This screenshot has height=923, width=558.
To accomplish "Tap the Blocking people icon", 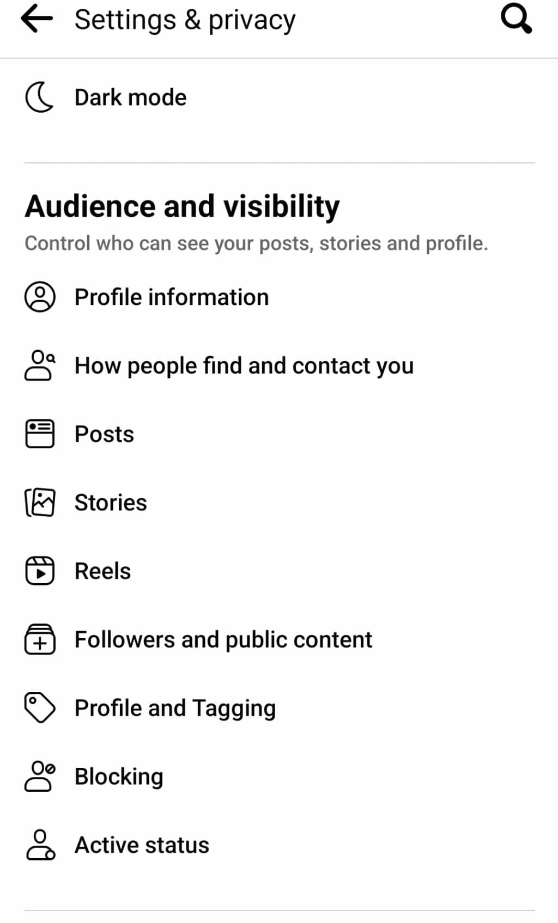I will click(40, 777).
